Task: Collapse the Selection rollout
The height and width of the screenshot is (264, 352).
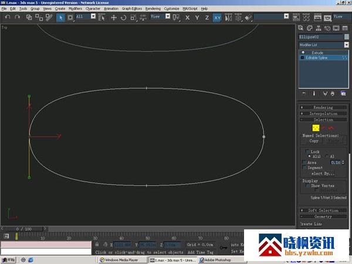Action: pyautogui.click(x=323, y=120)
